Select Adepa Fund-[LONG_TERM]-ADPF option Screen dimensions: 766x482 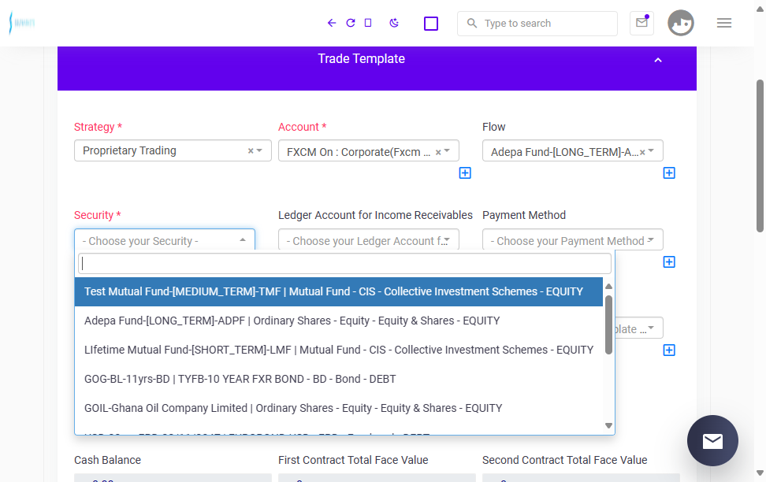pyautogui.click(x=339, y=321)
